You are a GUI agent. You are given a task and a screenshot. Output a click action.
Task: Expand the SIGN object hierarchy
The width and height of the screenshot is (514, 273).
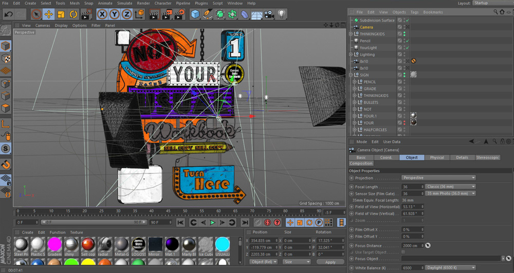351,75
